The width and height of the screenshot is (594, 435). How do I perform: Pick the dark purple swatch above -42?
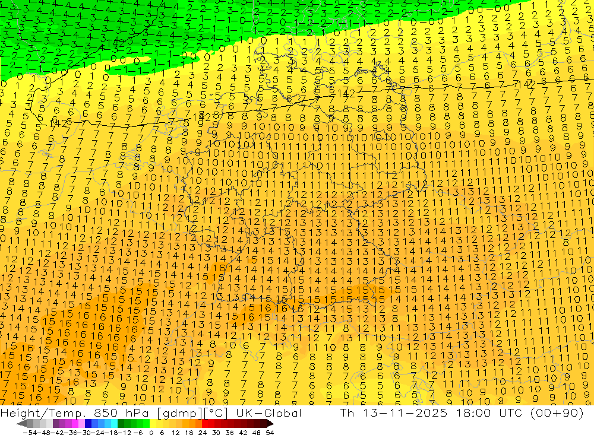(x=56, y=424)
